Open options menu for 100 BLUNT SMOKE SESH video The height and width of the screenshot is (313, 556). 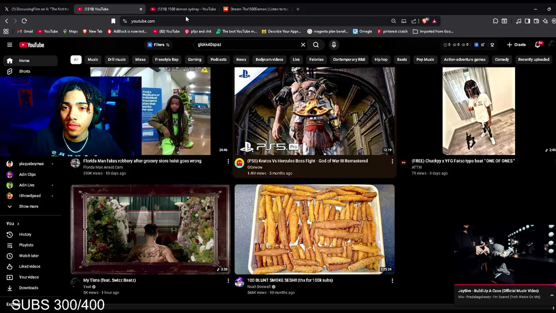click(392, 281)
